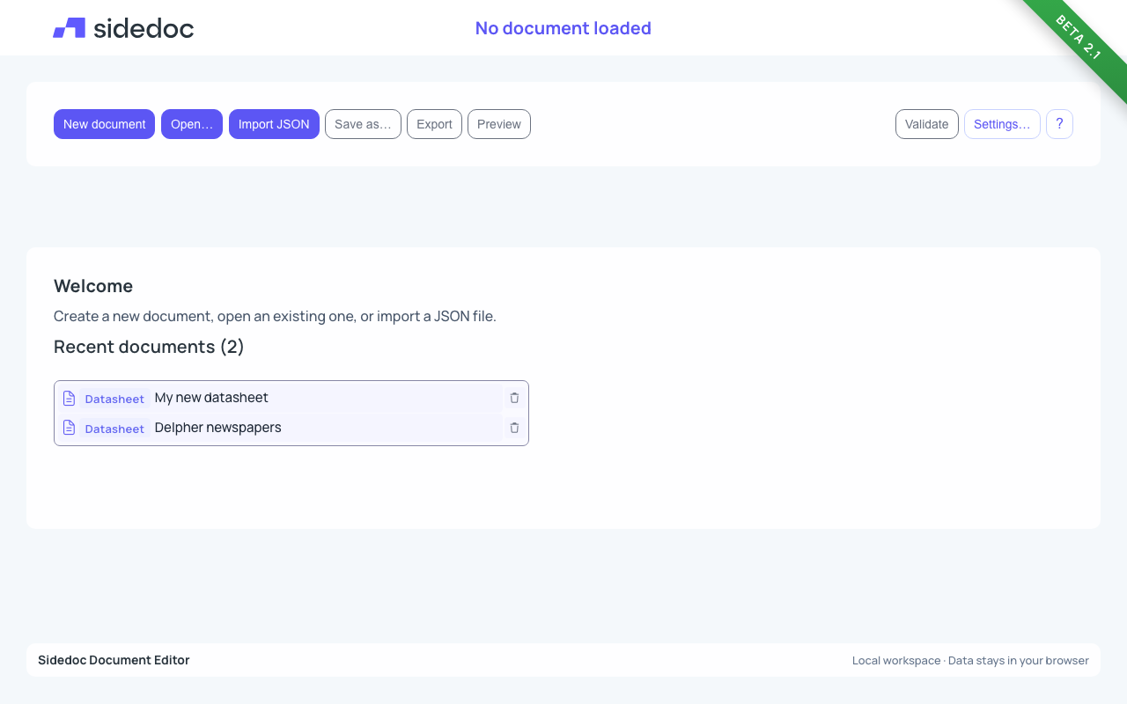Validate the document
The width and height of the screenshot is (1127, 704).
tap(927, 124)
